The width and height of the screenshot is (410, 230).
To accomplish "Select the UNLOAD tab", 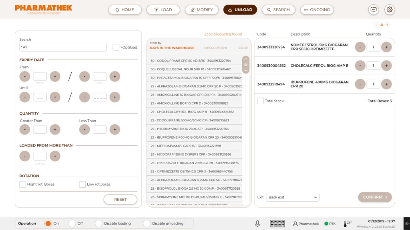I will pos(240,10).
